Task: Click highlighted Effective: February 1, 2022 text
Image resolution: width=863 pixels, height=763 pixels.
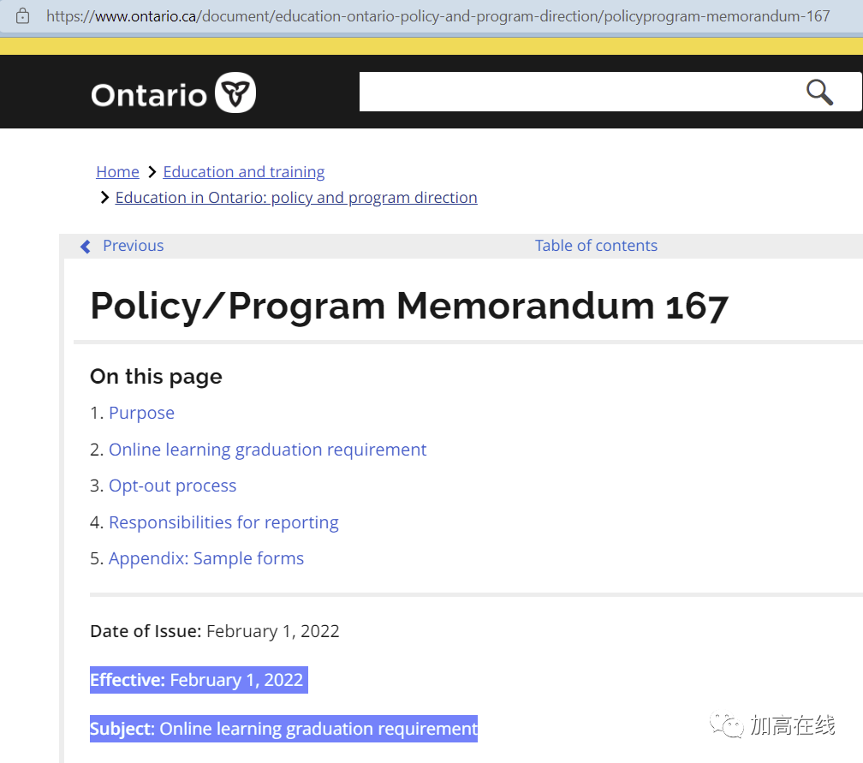Action: pos(199,680)
